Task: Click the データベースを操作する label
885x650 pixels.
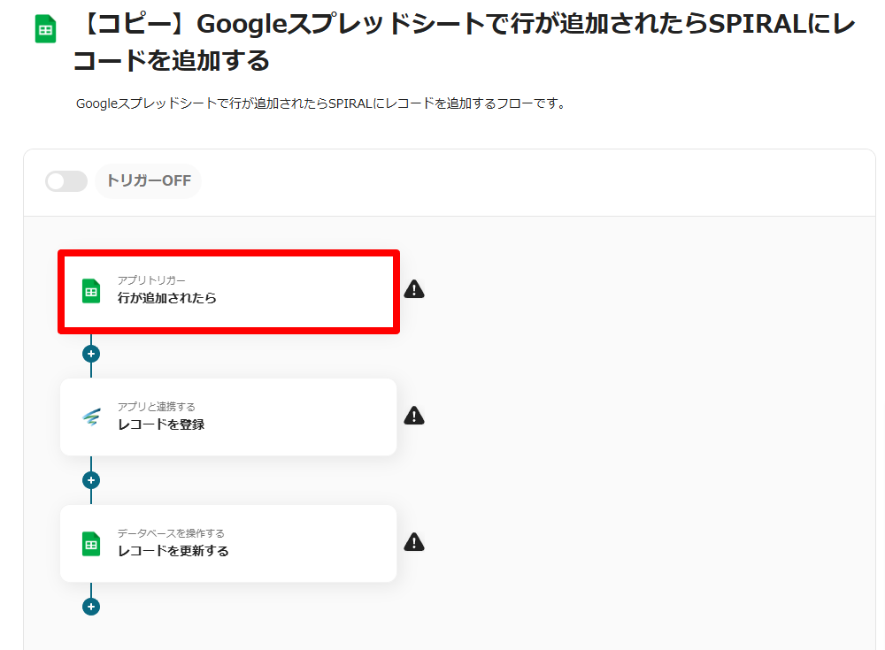Action: coord(171,533)
